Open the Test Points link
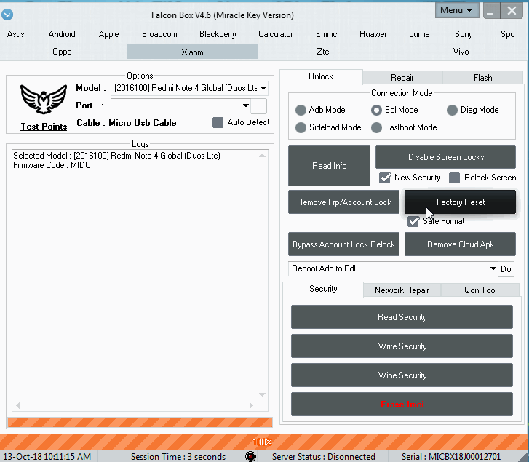Screen dimensions: 529x462 44,127
